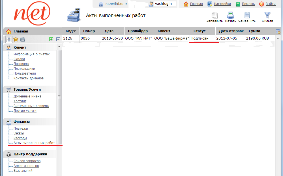This screenshot has width=283, height=176.
Task: Collapse all menu sections with minus button
Action: click(58, 39)
